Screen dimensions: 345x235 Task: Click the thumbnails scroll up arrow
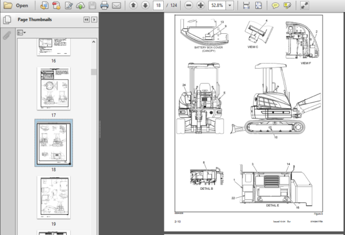[94, 42]
